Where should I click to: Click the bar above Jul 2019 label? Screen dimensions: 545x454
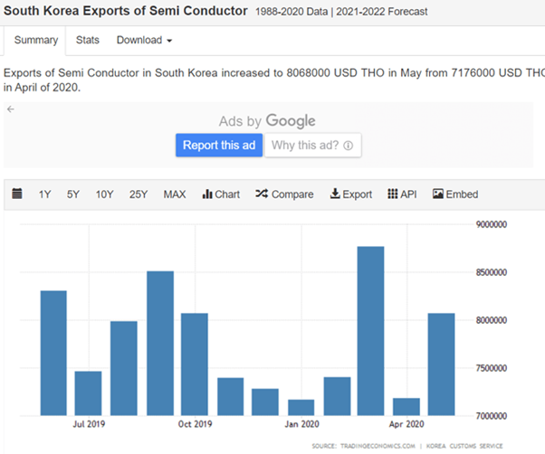(89, 393)
